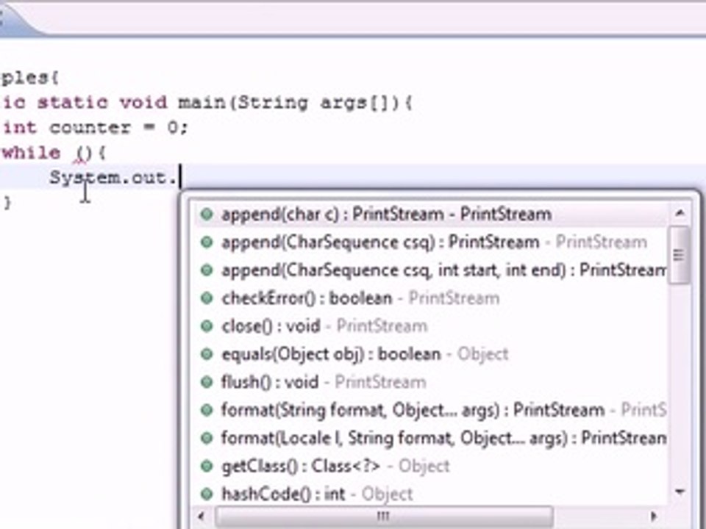
Task: Choose format(Locale l, String format) suggestion
Action: tap(432, 438)
